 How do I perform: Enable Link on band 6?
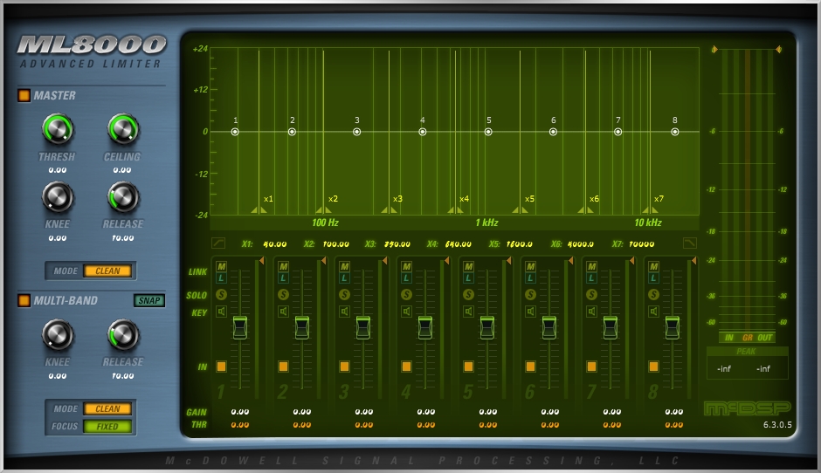click(530, 278)
